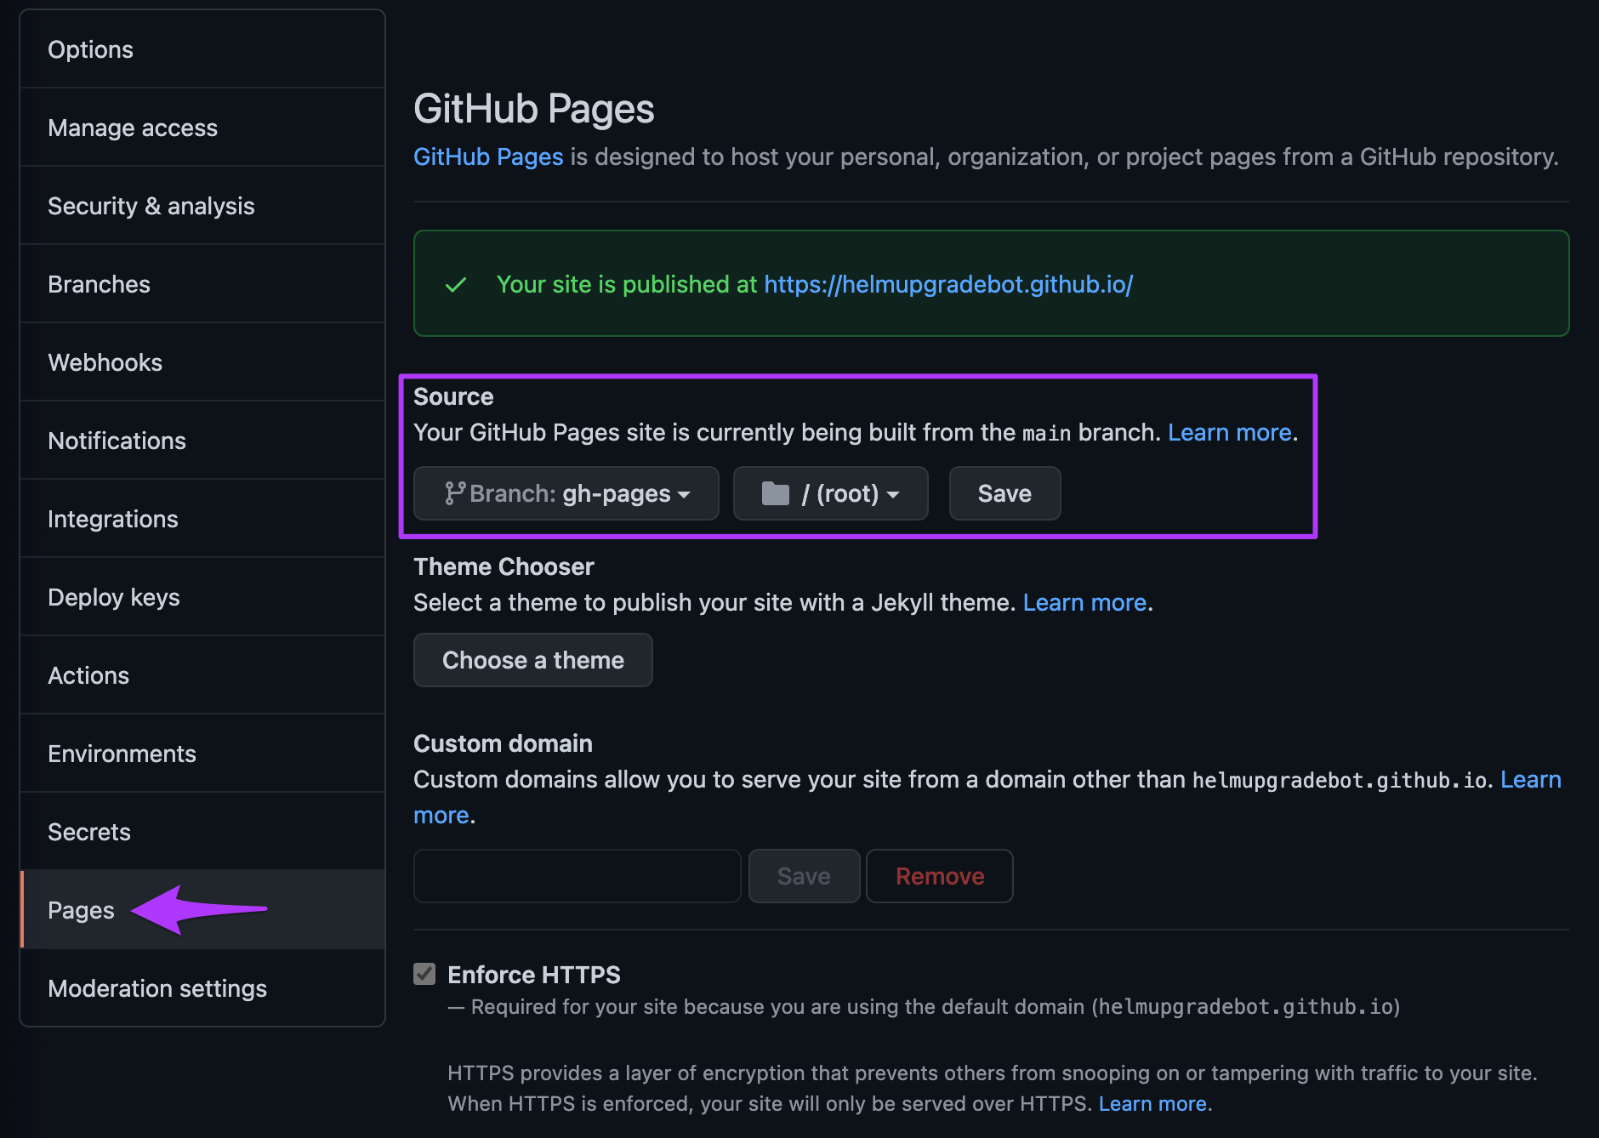This screenshot has width=1599, height=1138.
Task: Select the Pages sidebar item
Action: tap(202, 910)
